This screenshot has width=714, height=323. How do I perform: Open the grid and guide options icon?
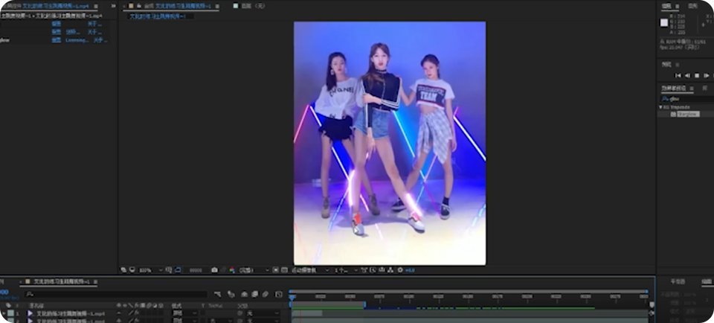coord(169,270)
